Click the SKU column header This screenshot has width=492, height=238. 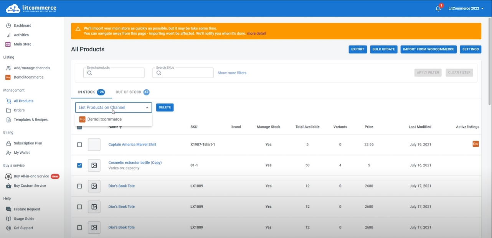[x=194, y=127]
